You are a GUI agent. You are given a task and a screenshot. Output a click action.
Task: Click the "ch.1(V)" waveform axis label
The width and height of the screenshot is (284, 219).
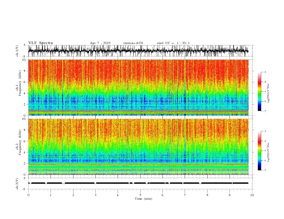(17, 51)
